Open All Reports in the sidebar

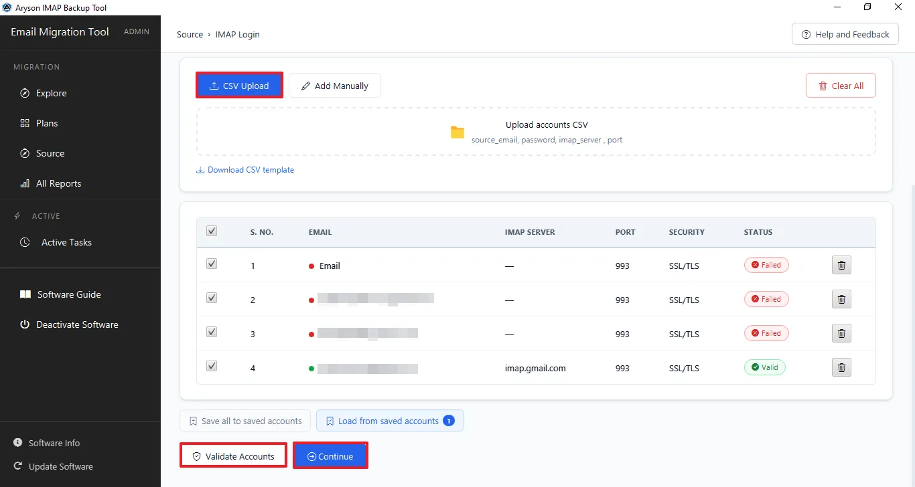tap(58, 183)
